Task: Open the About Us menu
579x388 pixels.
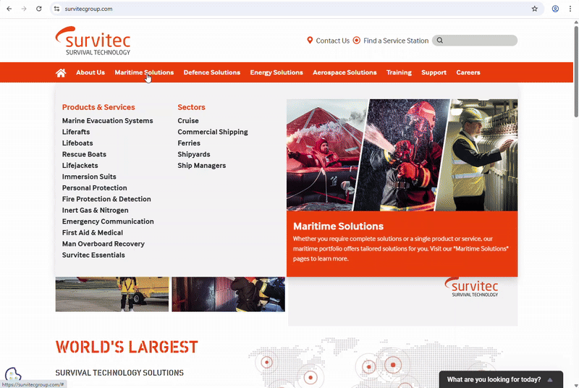Action: 90,72
